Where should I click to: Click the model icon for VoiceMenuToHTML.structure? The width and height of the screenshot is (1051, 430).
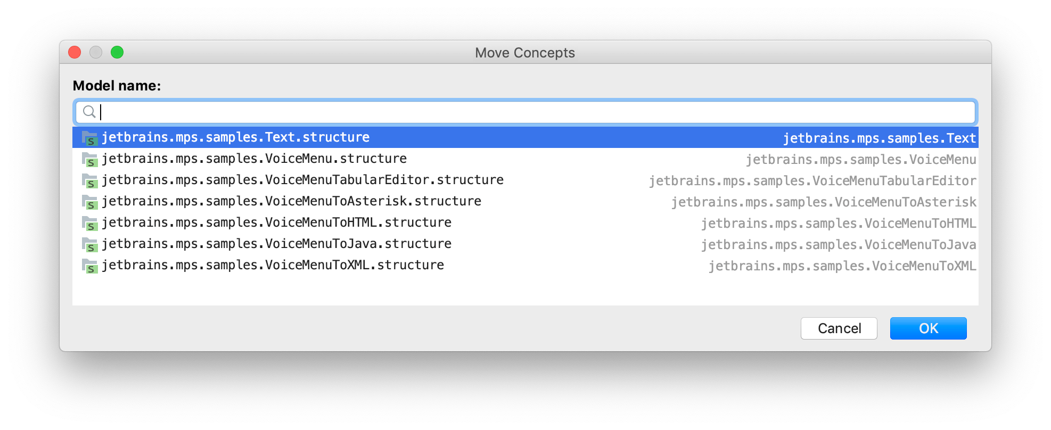point(89,223)
